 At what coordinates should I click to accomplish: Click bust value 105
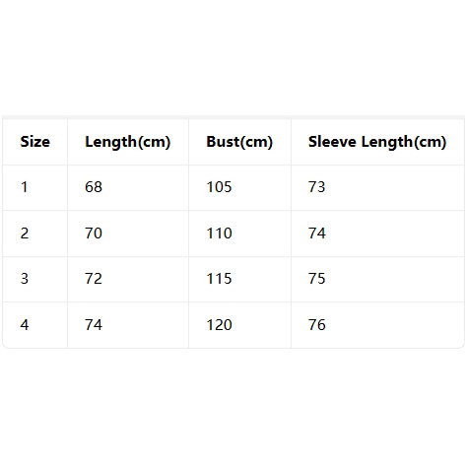[x=220, y=187]
